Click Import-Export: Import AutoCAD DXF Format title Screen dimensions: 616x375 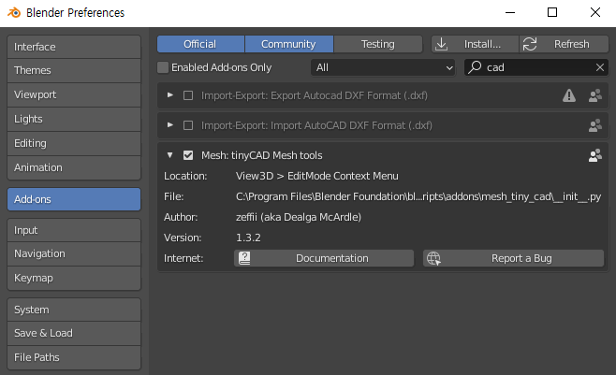316,125
